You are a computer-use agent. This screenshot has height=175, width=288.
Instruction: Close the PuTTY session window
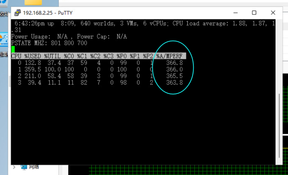pyautogui.click(x=273, y=13)
